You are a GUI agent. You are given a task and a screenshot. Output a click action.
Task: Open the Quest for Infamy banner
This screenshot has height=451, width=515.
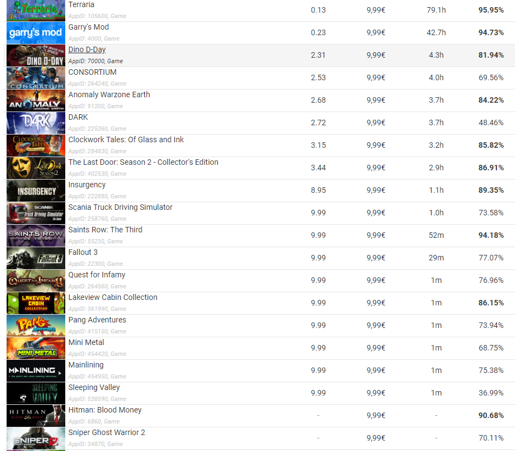(36, 281)
